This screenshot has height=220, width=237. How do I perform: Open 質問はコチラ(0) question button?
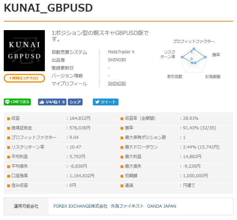24,78
